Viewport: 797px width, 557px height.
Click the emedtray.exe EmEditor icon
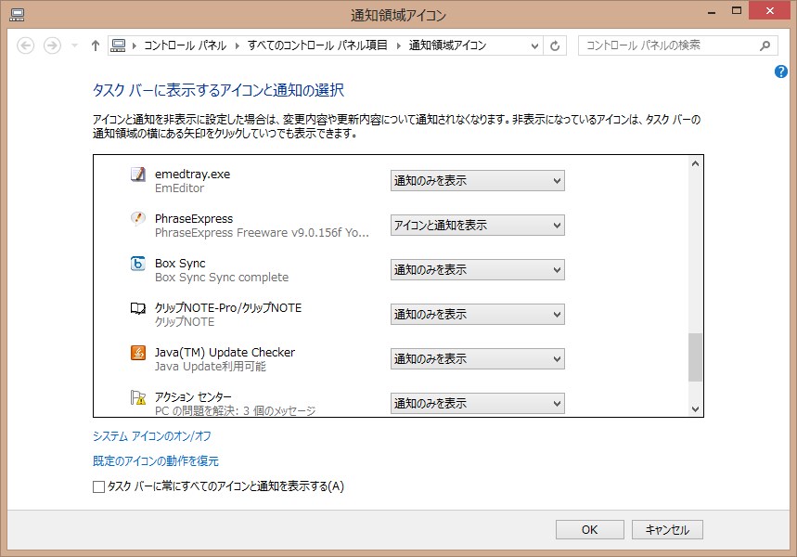(x=137, y=175)
